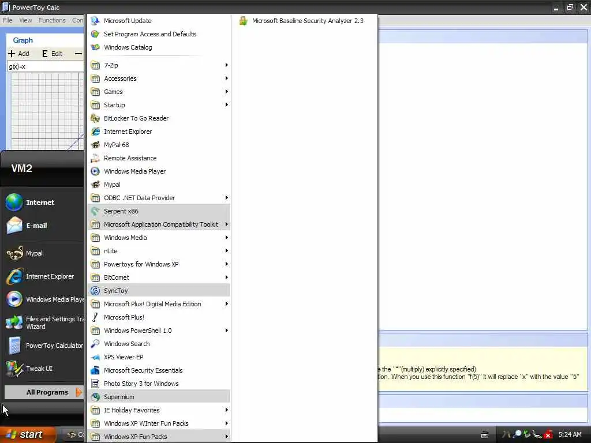The image size is (591, 443).
Task: Launch Photo Story 3 for Windows
Action: coord(159,384)
